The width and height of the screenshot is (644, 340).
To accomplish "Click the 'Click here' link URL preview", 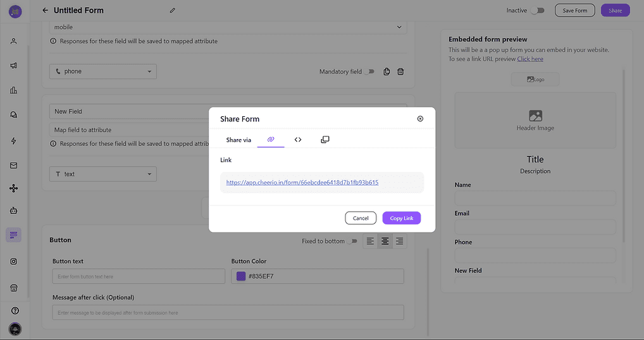I will tap(530, 59).
